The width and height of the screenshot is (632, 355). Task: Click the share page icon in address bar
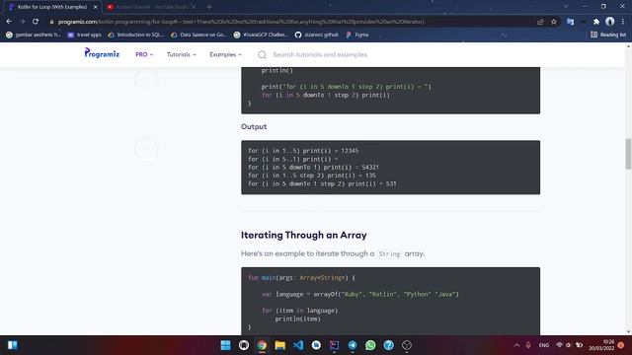(x=540, y=22)
